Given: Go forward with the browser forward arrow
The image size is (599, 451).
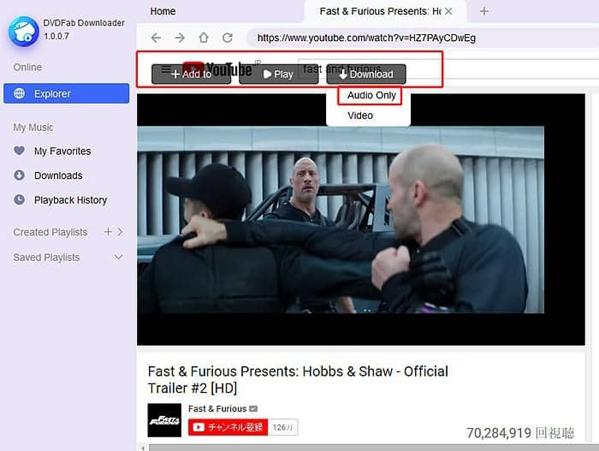Looking at the screenshot, I should point(180,38).
